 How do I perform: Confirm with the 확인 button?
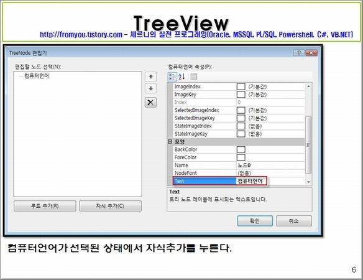(255, 221)
